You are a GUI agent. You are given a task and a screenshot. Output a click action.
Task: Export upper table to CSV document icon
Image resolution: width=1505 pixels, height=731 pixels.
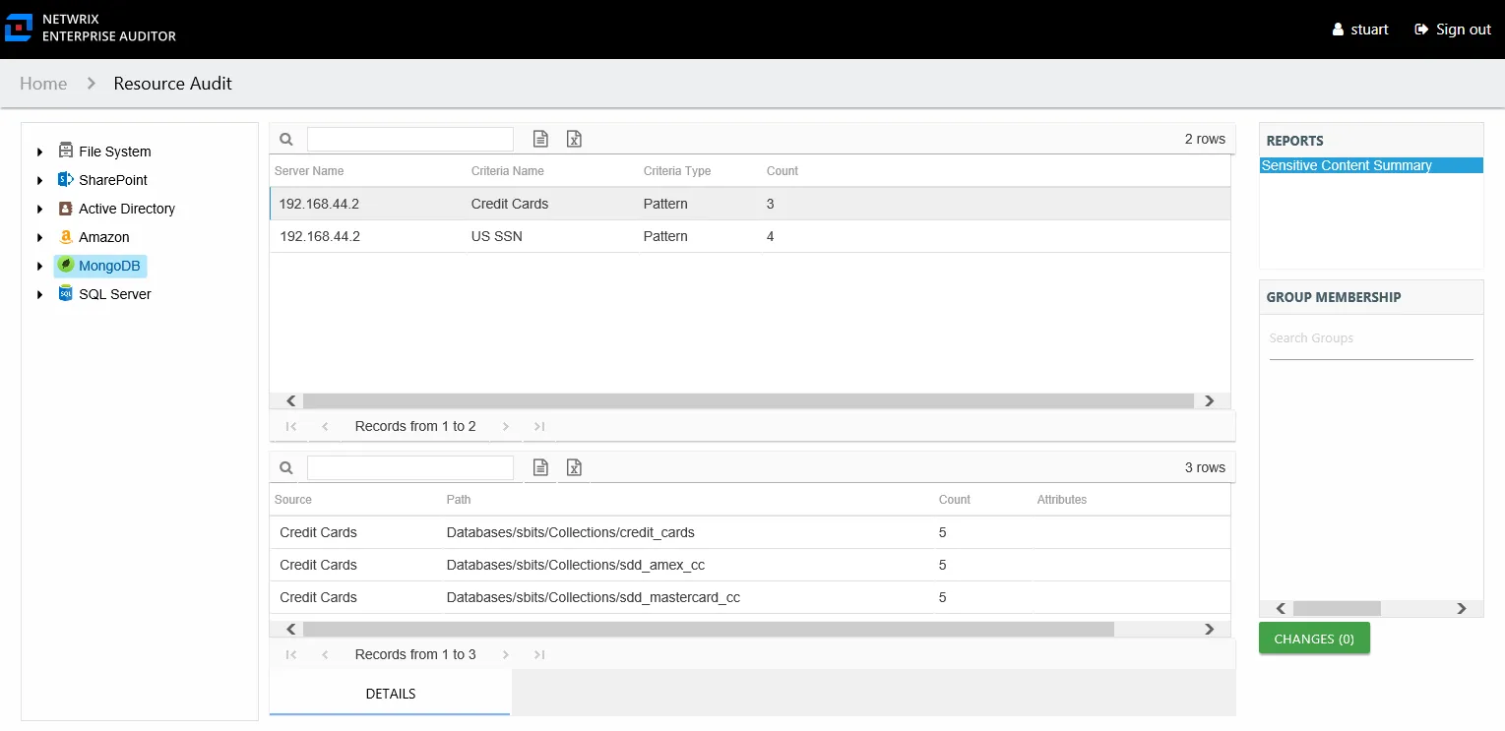(x=540, y=139)
